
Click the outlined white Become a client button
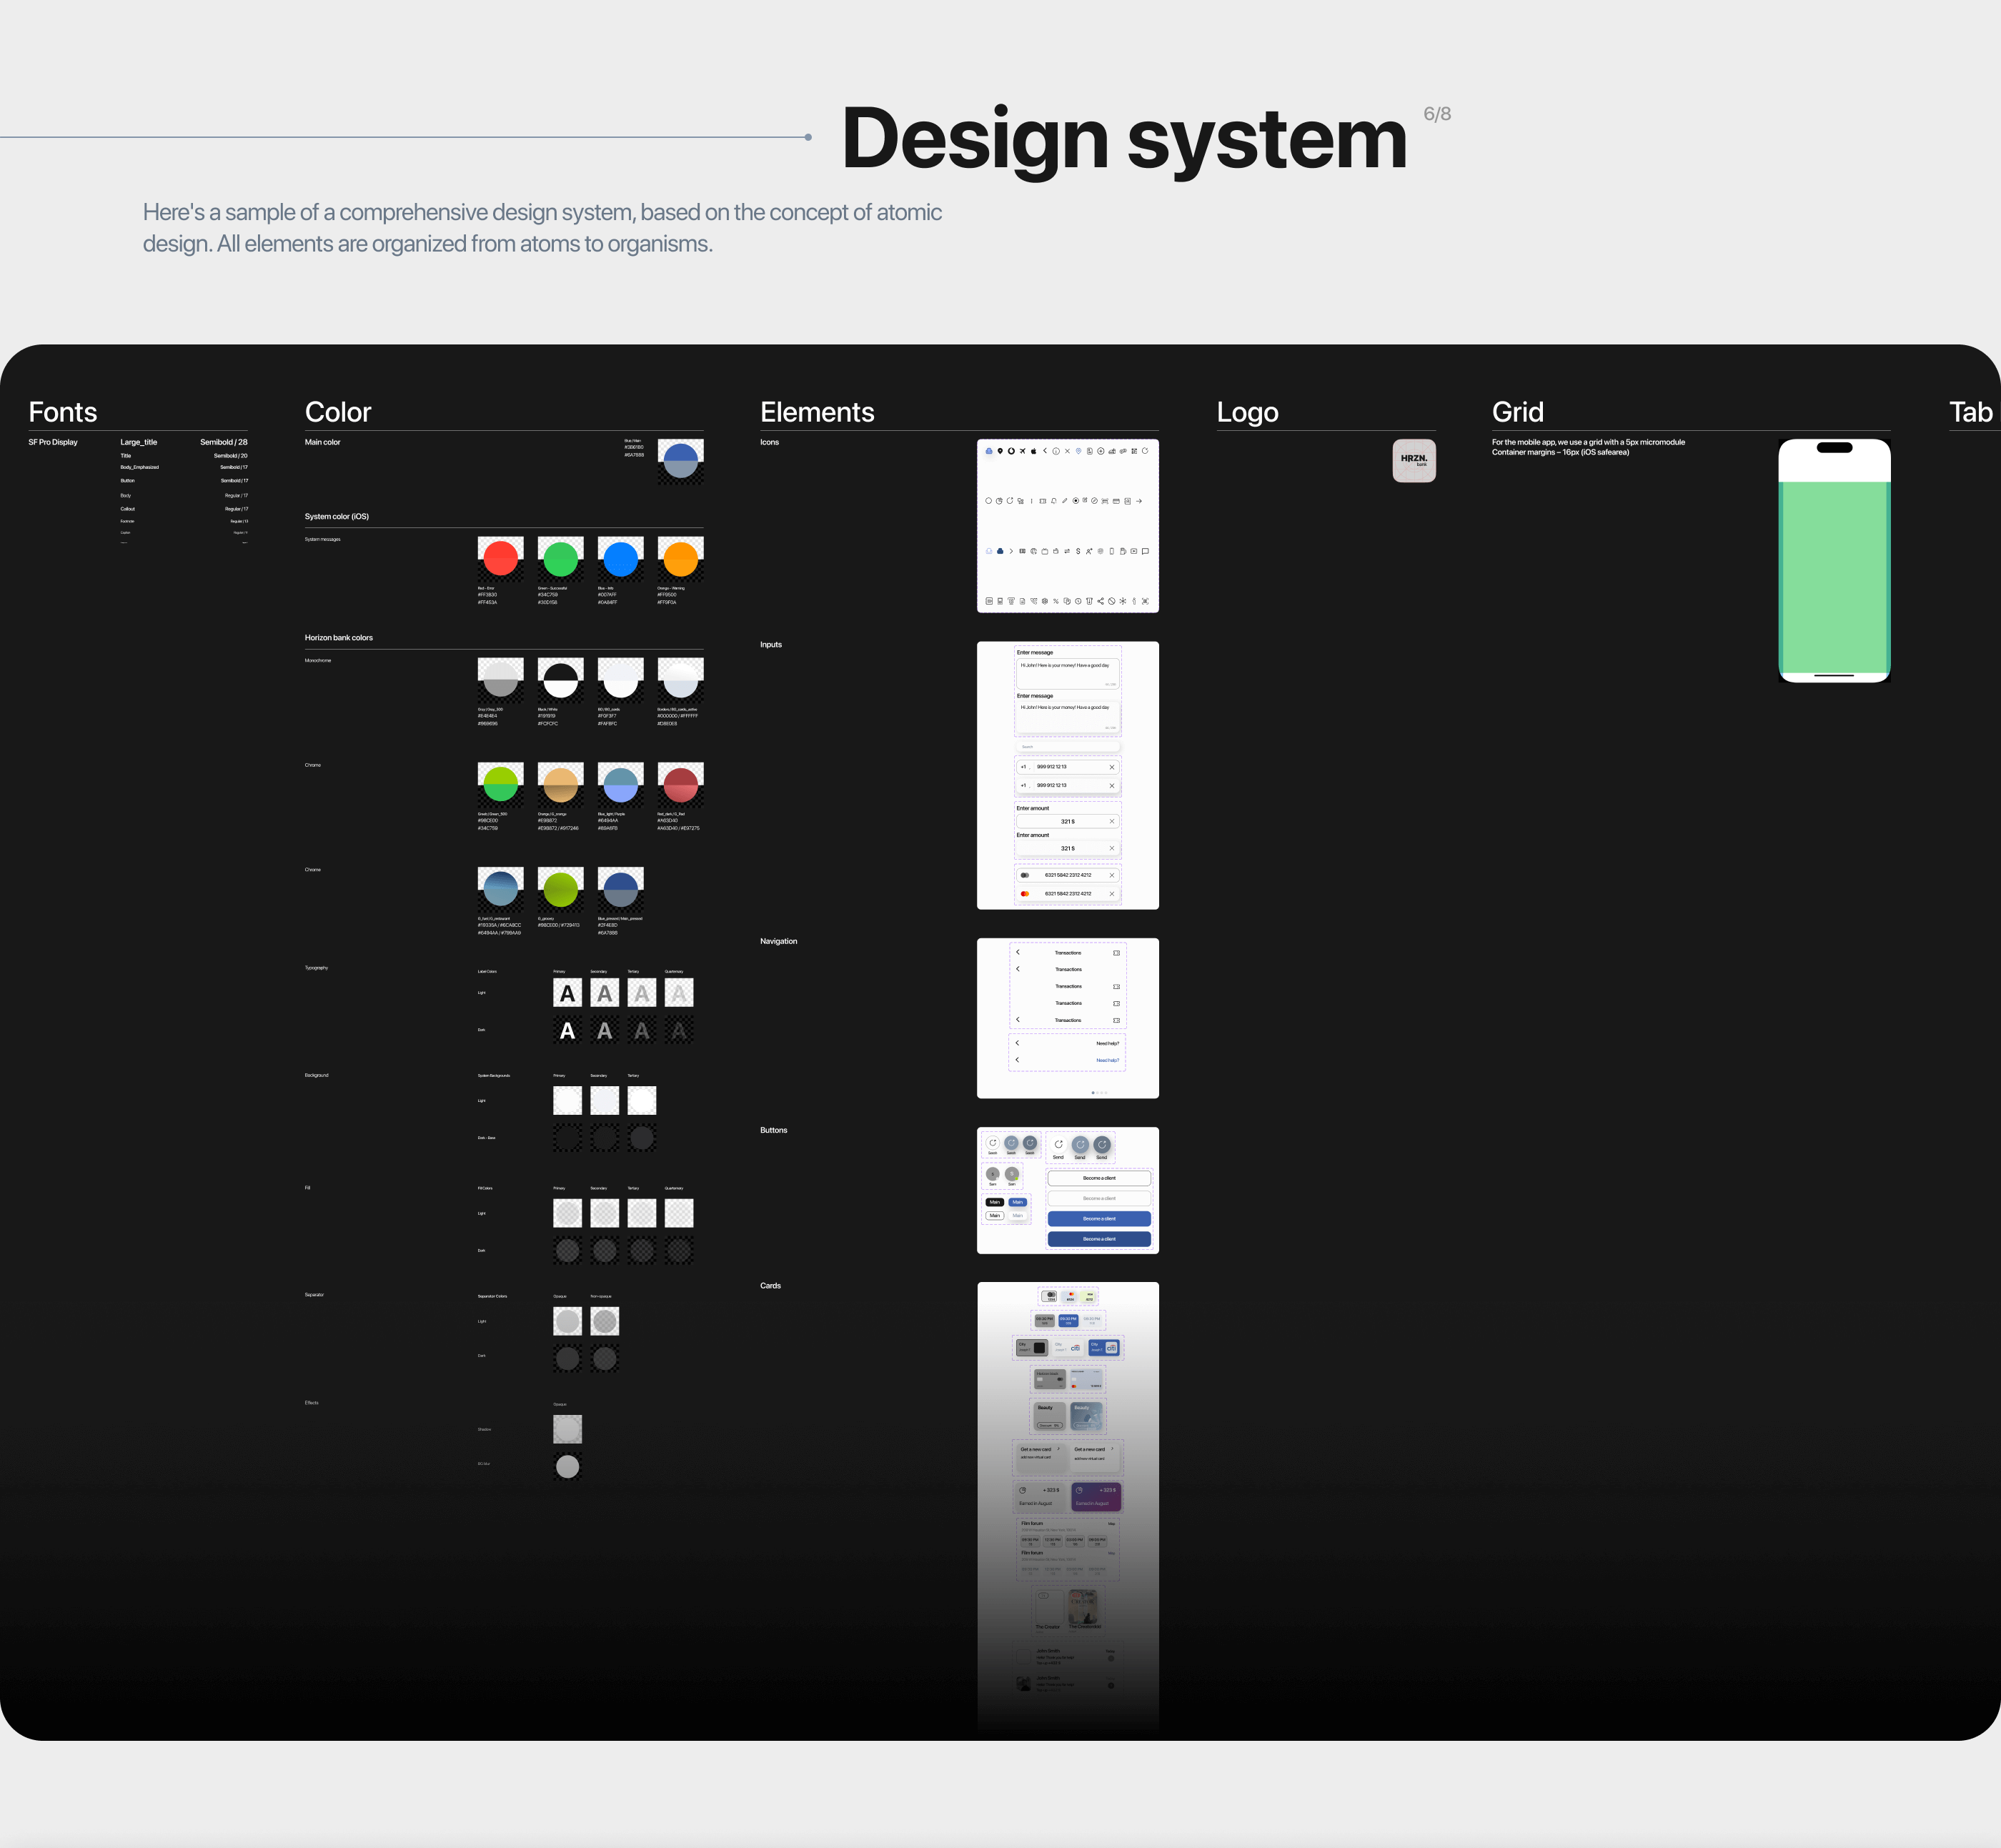(1100, 1178)
